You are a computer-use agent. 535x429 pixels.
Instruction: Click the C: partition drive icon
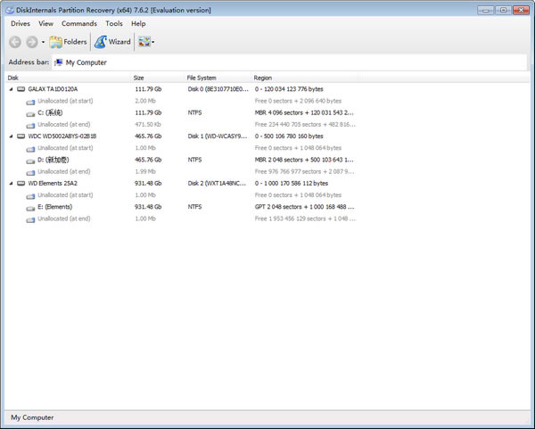click(x=30, y=113)
